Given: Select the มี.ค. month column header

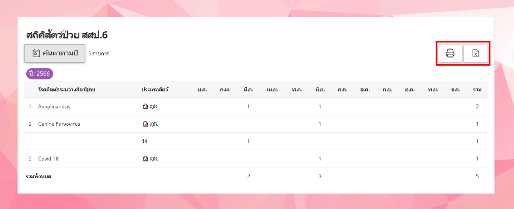Looking at the screenshot, I should coord(248,90).
